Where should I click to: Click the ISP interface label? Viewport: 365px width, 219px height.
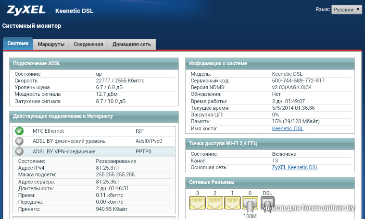tap(139, 131)
